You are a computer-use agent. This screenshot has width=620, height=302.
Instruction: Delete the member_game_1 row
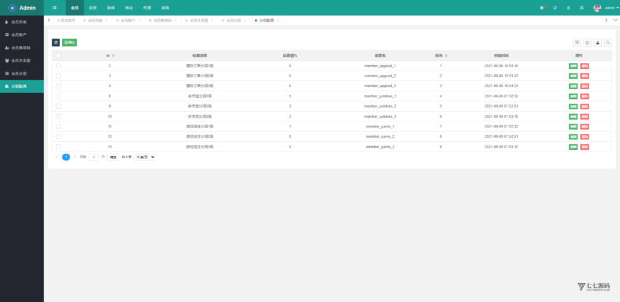point(584,127)
